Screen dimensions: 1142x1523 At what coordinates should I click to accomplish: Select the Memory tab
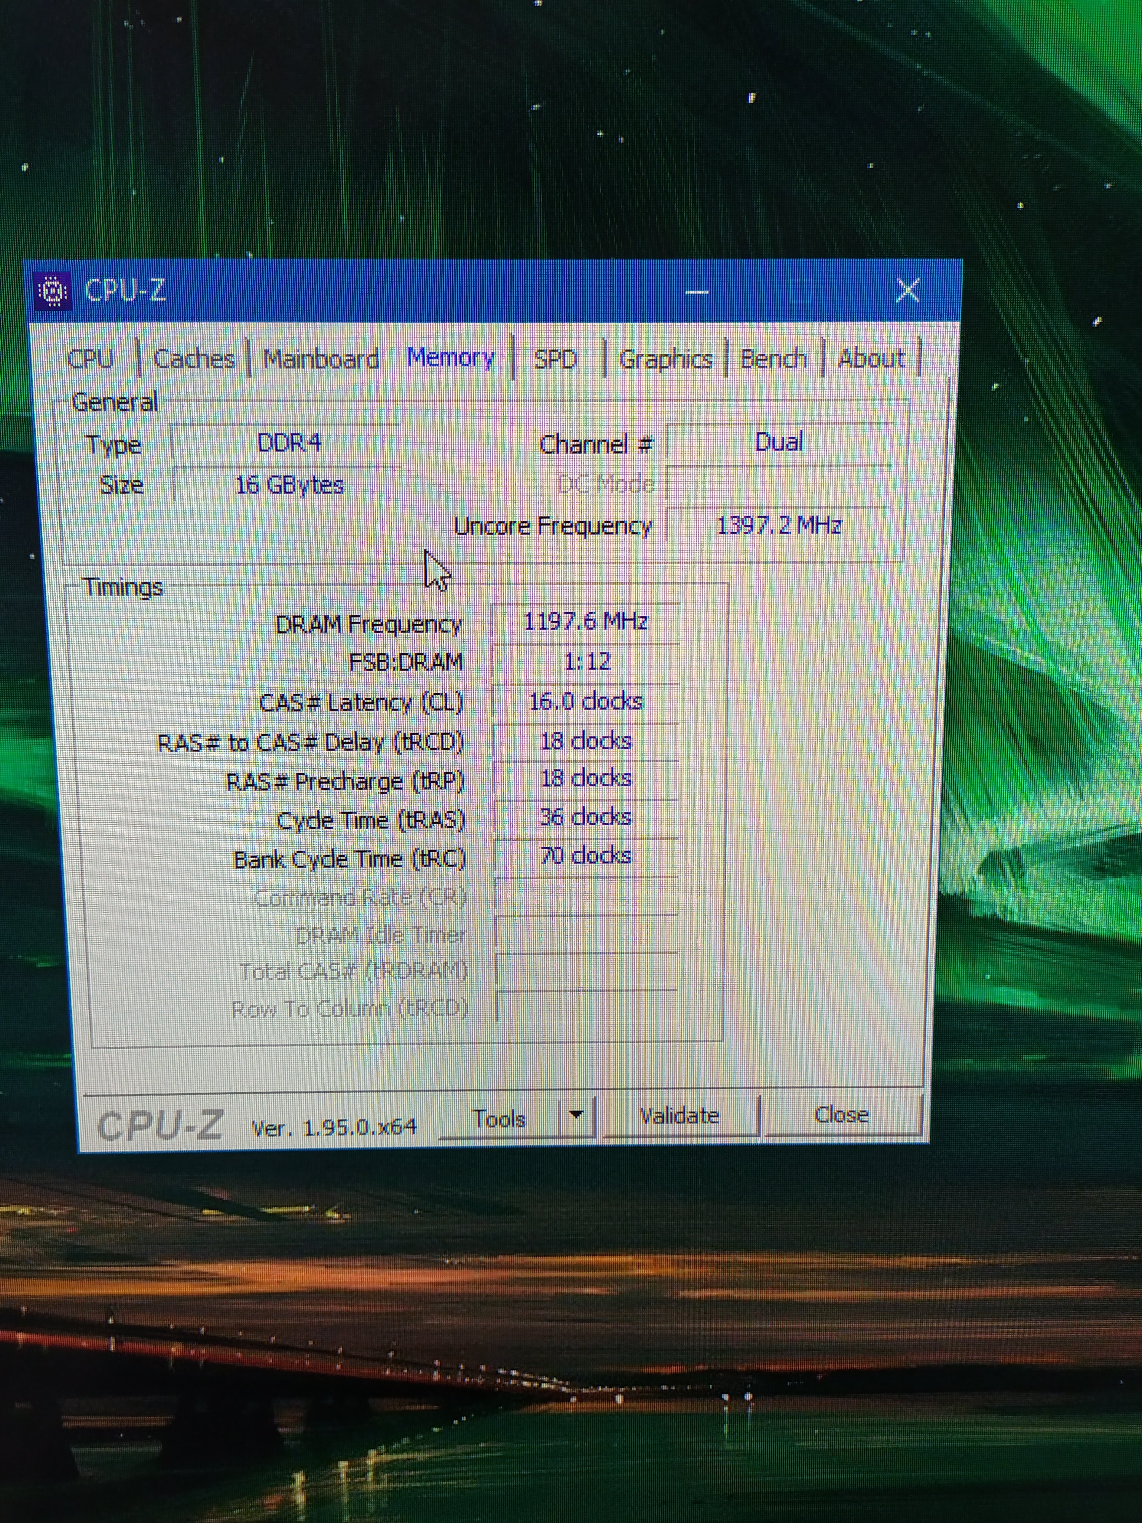[451, 358]
